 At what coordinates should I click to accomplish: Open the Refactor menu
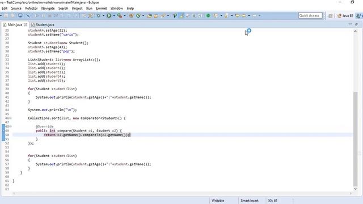pos(31,8)
